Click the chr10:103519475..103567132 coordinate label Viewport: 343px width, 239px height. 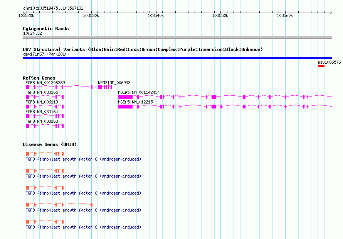[53, 8]
